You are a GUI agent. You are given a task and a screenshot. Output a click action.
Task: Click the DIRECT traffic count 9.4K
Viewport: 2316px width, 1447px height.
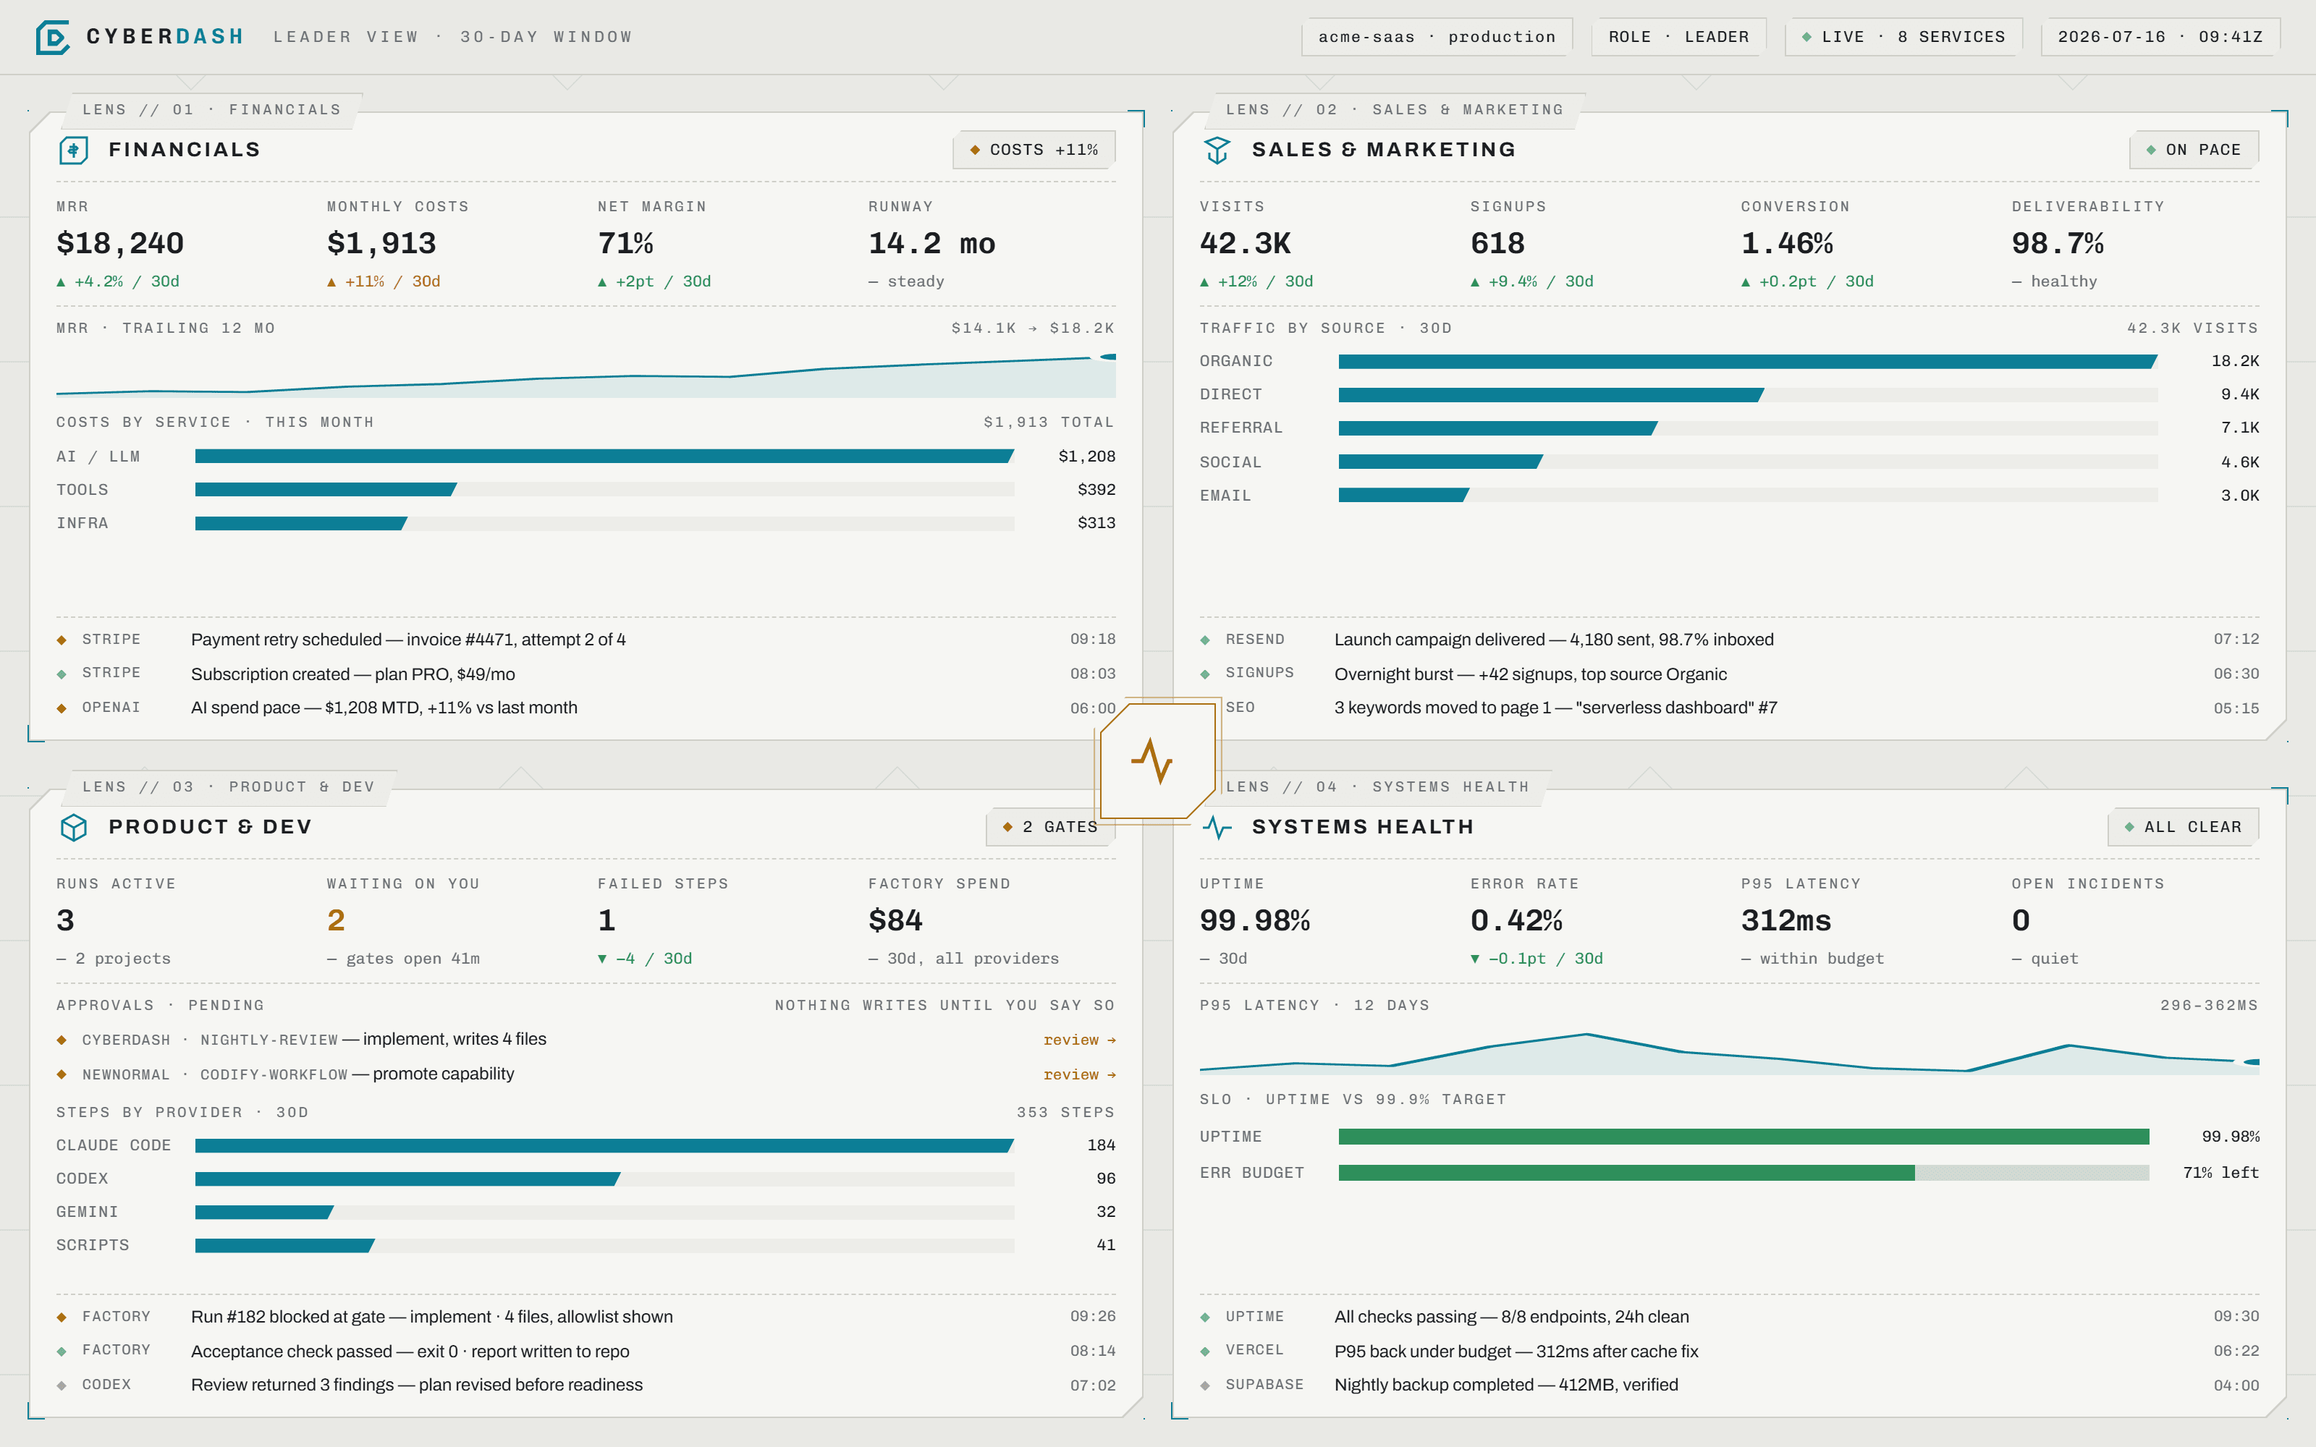click(2239, 394)
